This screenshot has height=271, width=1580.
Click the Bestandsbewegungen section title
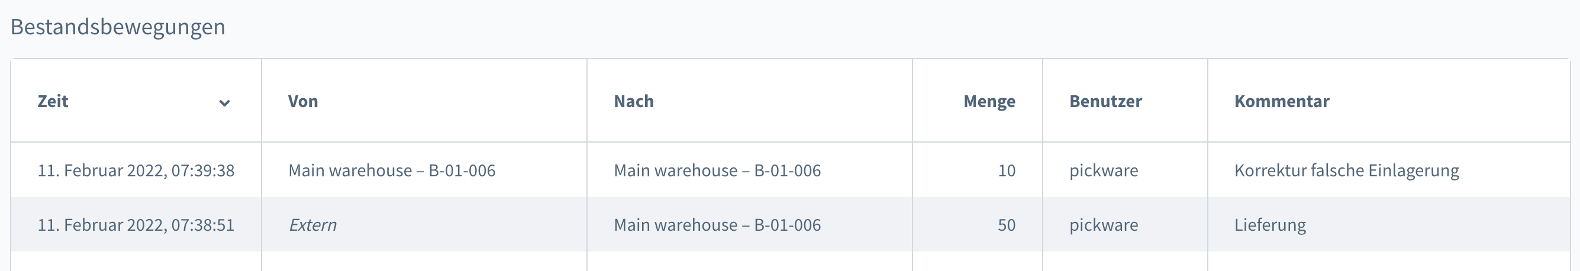click(x=118, y=27)
